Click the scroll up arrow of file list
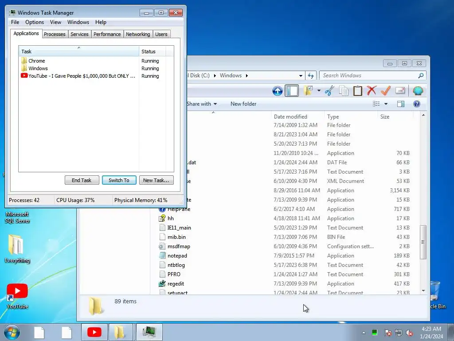Viewport: 454px width, 341px height. click(x=423, y=115)
